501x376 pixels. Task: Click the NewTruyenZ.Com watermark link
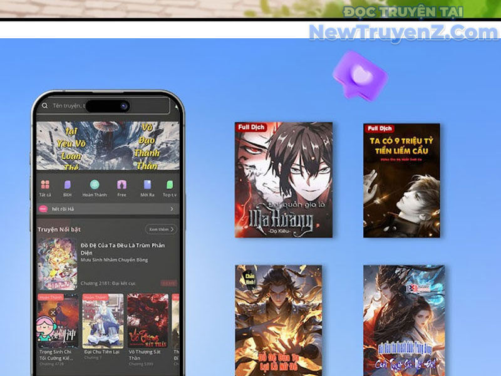tap(403, 31)
